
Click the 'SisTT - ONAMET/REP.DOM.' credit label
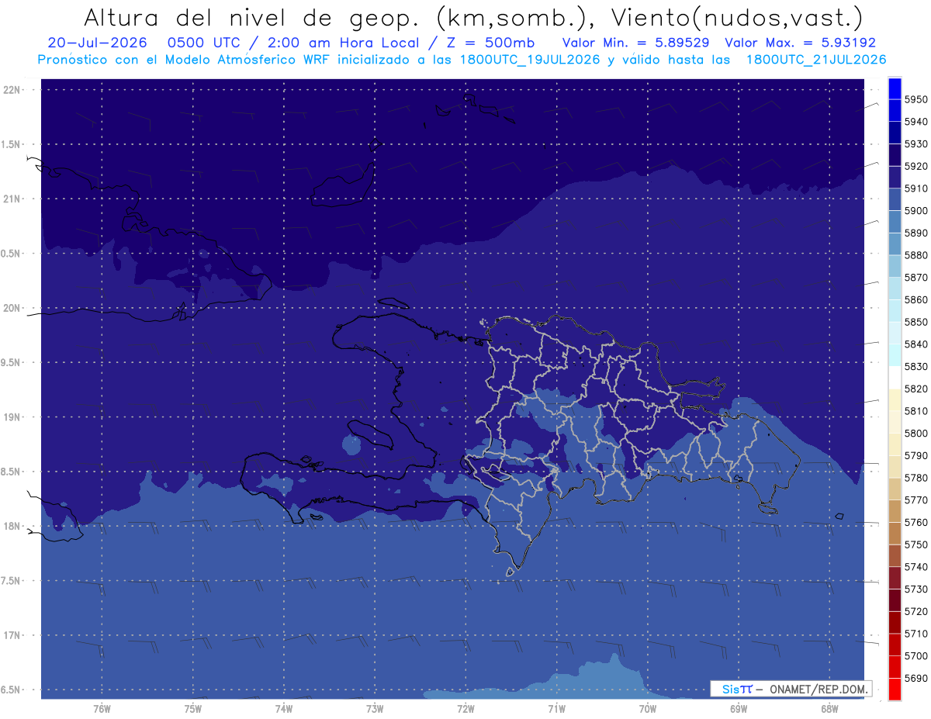tap(791, 689)
